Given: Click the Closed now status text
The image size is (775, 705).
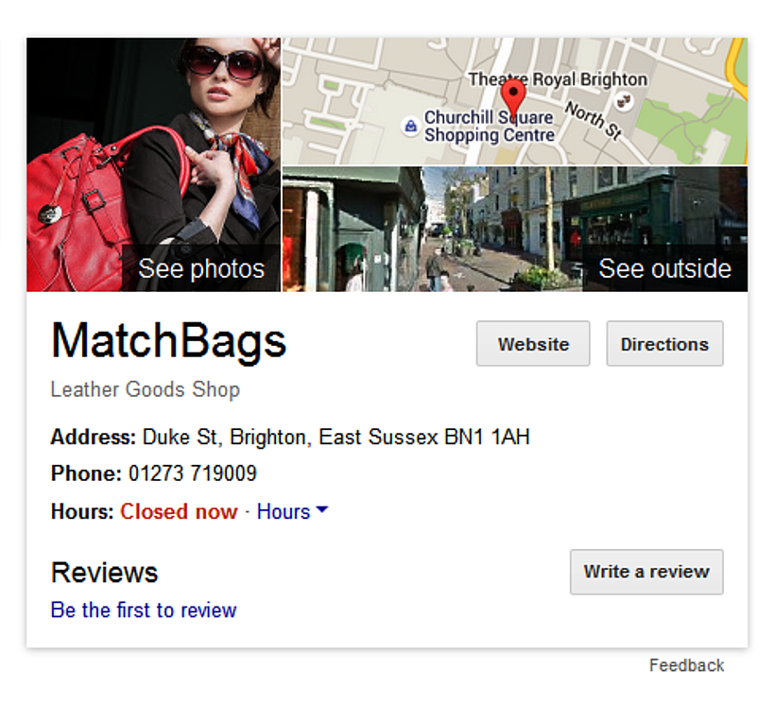Looking at the screenshot, I should pyautogui.click(x=179, y=511).
